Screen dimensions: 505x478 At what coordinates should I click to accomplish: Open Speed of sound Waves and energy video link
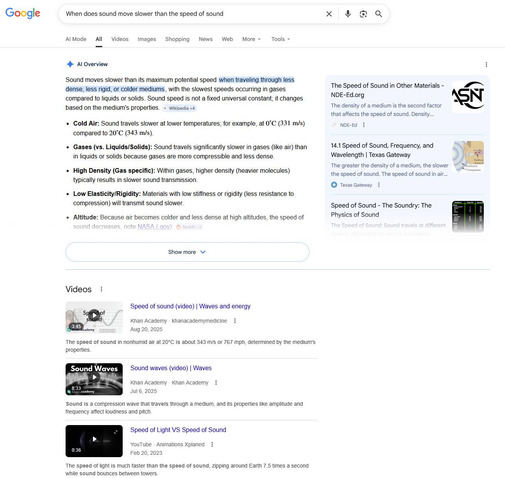click(x=190, y=306)
